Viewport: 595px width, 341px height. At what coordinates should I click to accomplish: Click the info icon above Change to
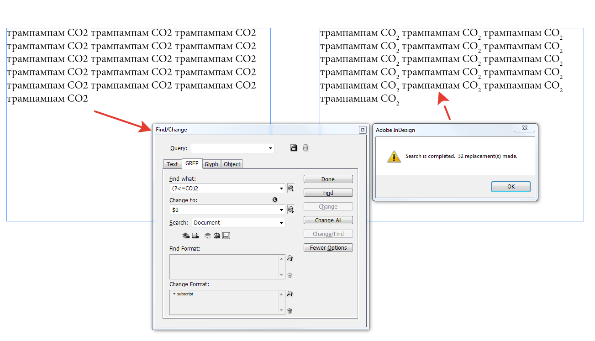tap(275, 199)
